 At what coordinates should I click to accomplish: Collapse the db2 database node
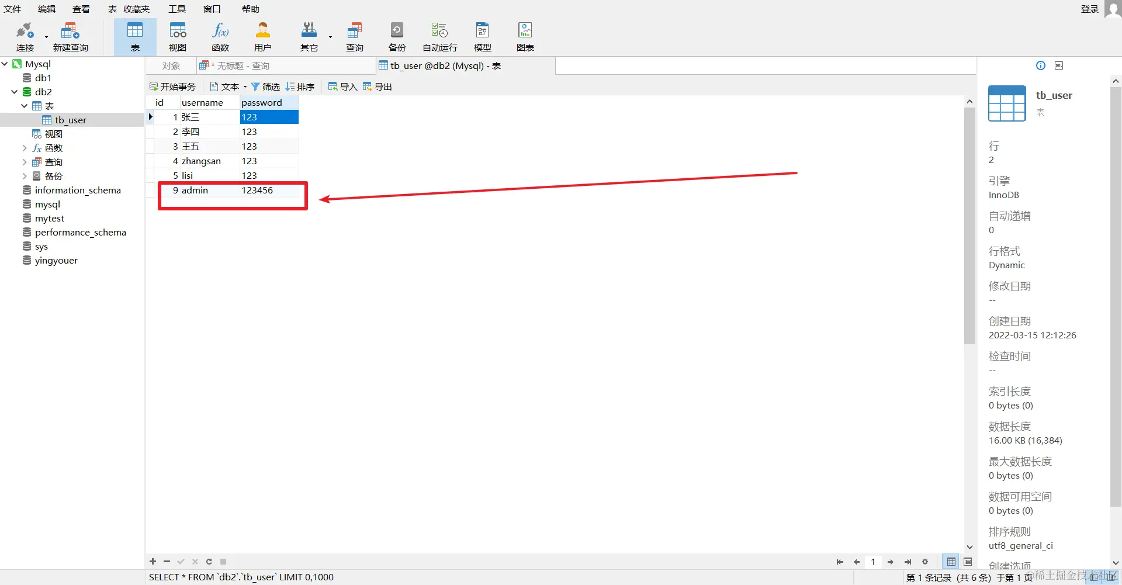[14, 92]
